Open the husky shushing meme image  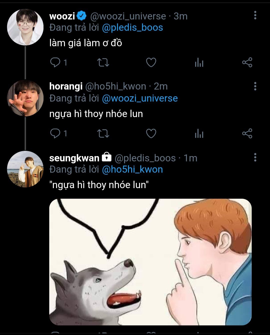click(150, 262)
